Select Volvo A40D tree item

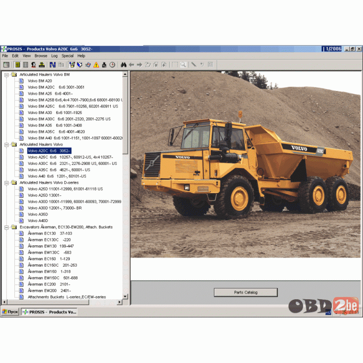tap(38, 221)
